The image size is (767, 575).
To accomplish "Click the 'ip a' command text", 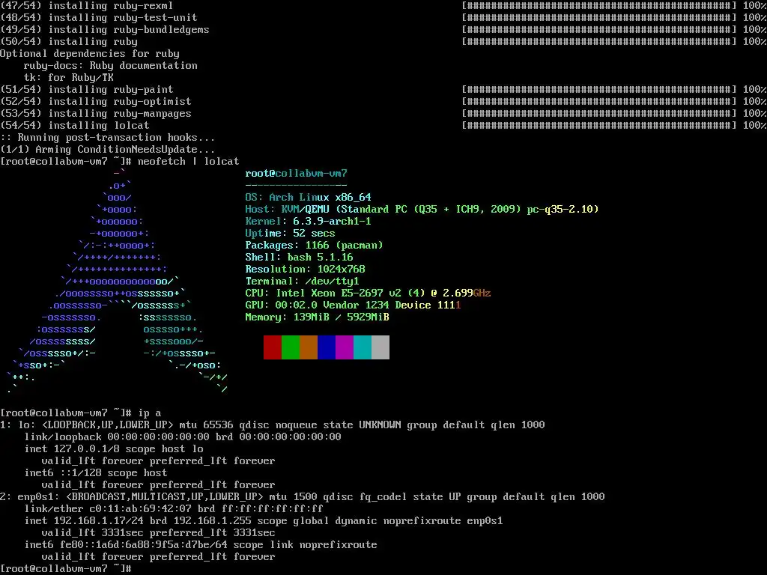I will (150, 413).
